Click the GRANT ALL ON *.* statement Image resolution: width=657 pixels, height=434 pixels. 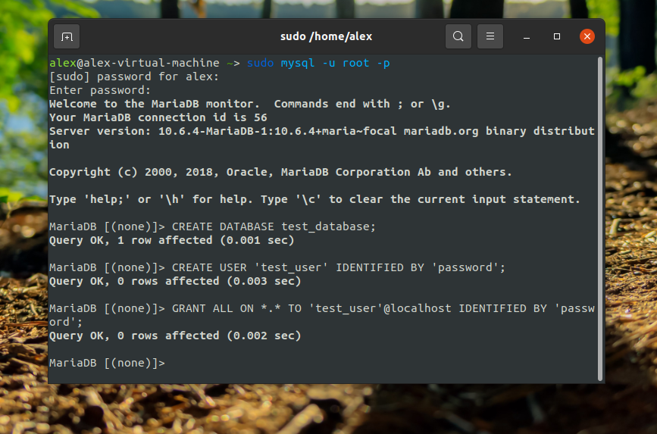tap(383, 308)
